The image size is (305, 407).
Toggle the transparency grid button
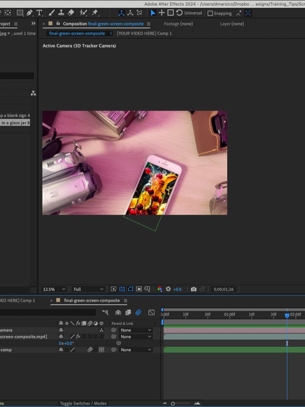(x=122, y=289)
